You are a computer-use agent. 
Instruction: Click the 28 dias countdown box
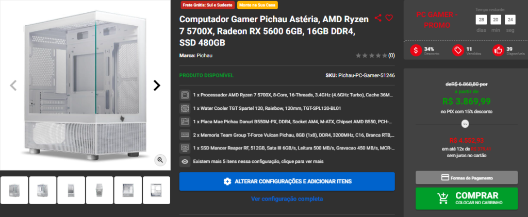point(481,20)
